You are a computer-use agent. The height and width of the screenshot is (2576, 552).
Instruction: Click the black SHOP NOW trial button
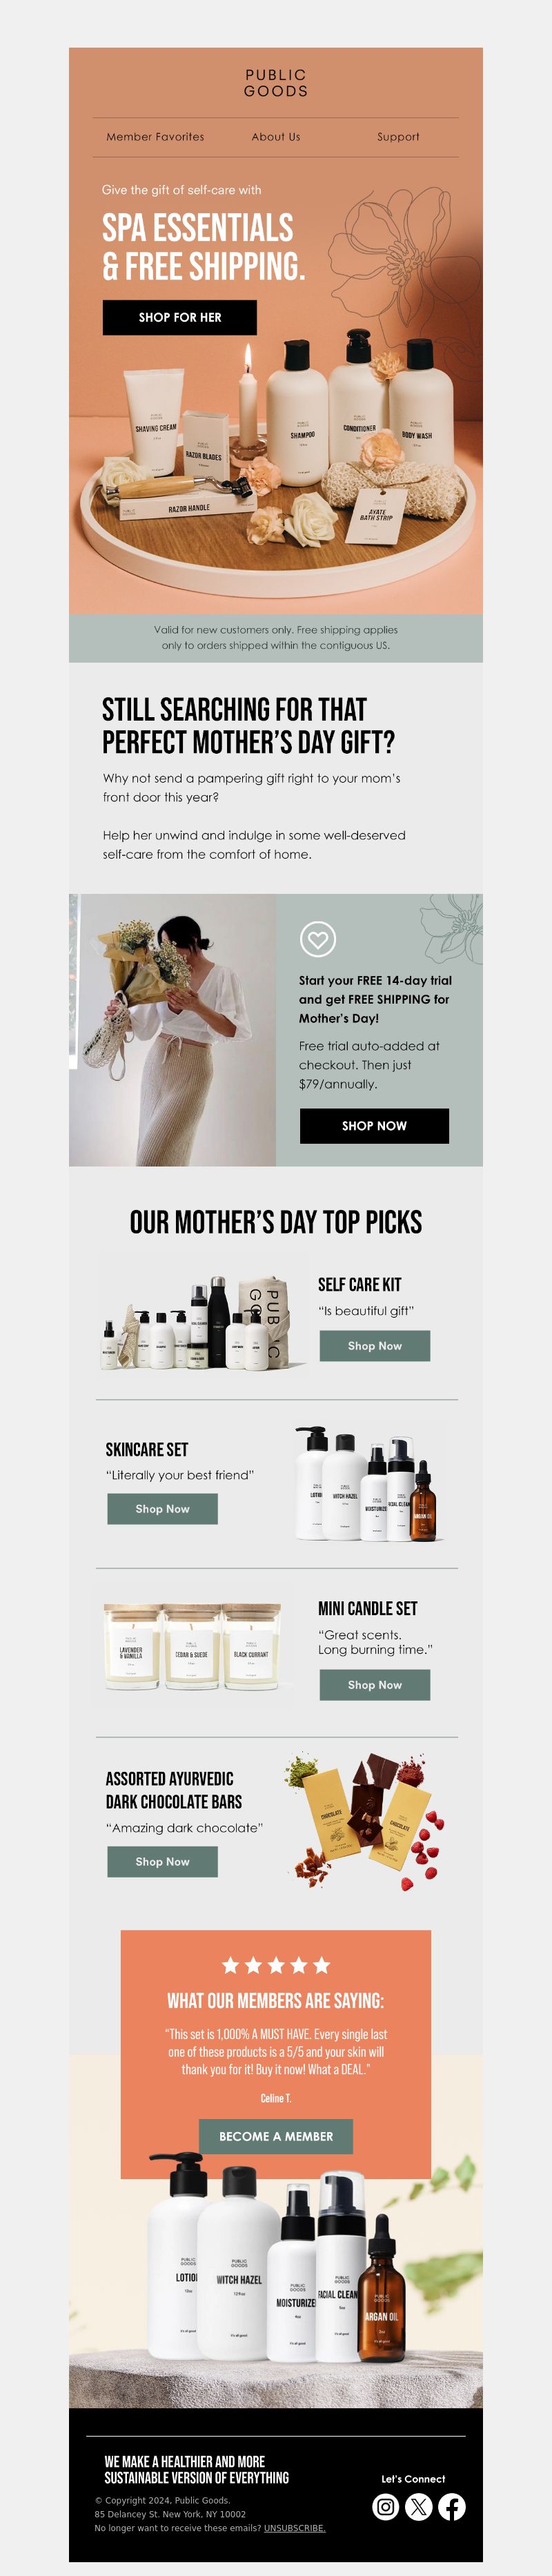pos(374,1126)
